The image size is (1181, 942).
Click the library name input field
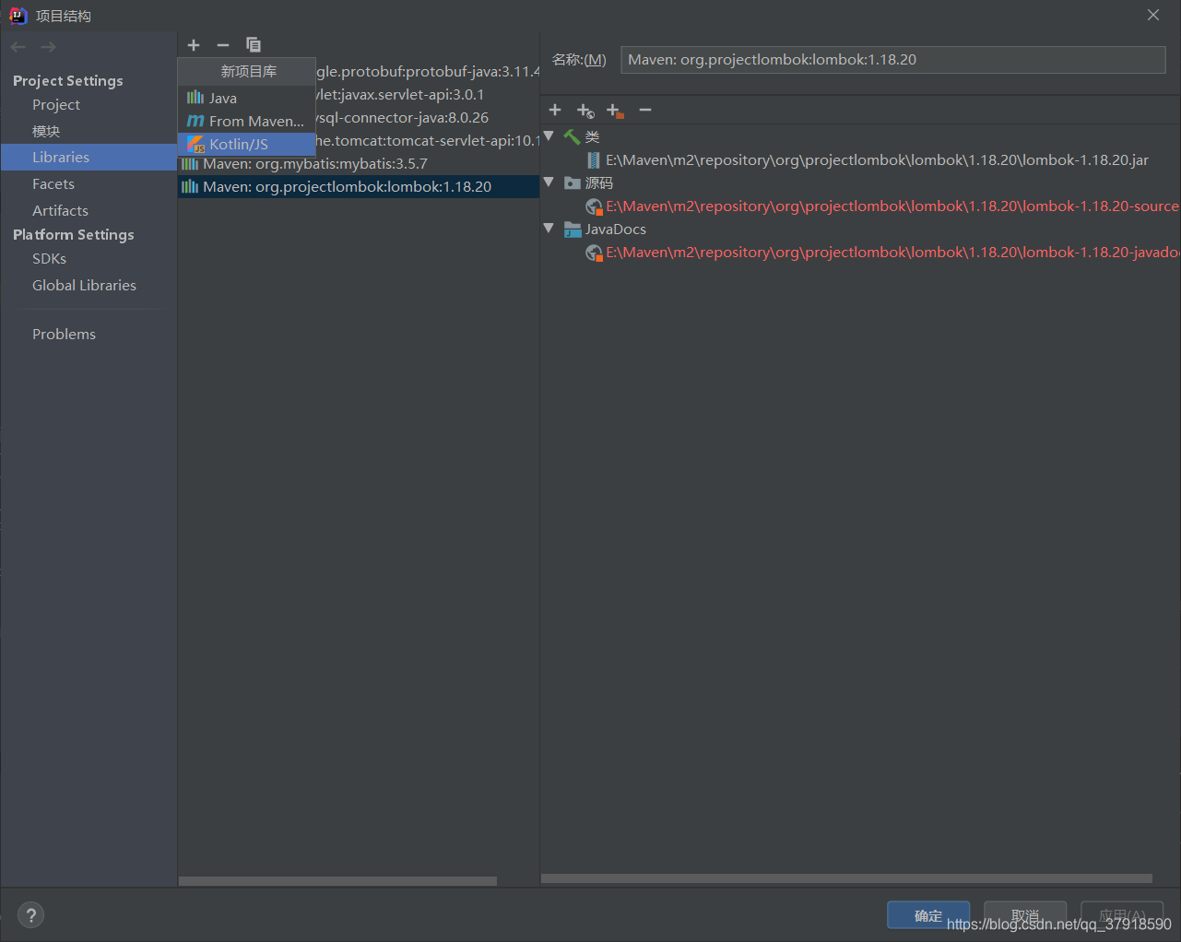click(893, 60)
